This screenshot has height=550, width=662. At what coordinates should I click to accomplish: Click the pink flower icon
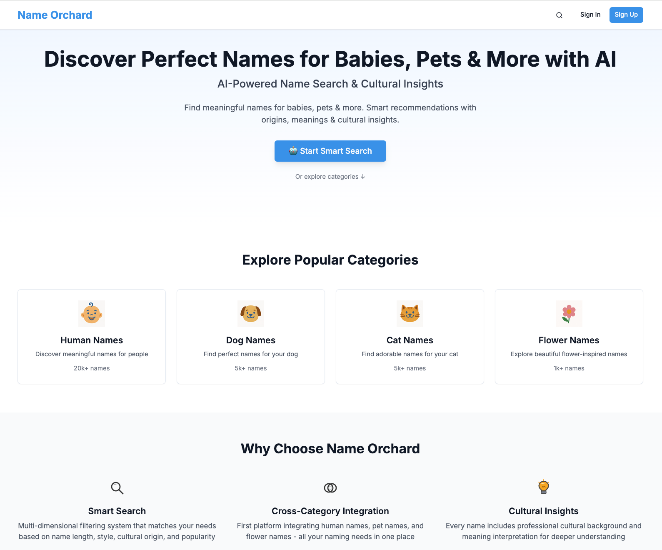tap(569, 314)
